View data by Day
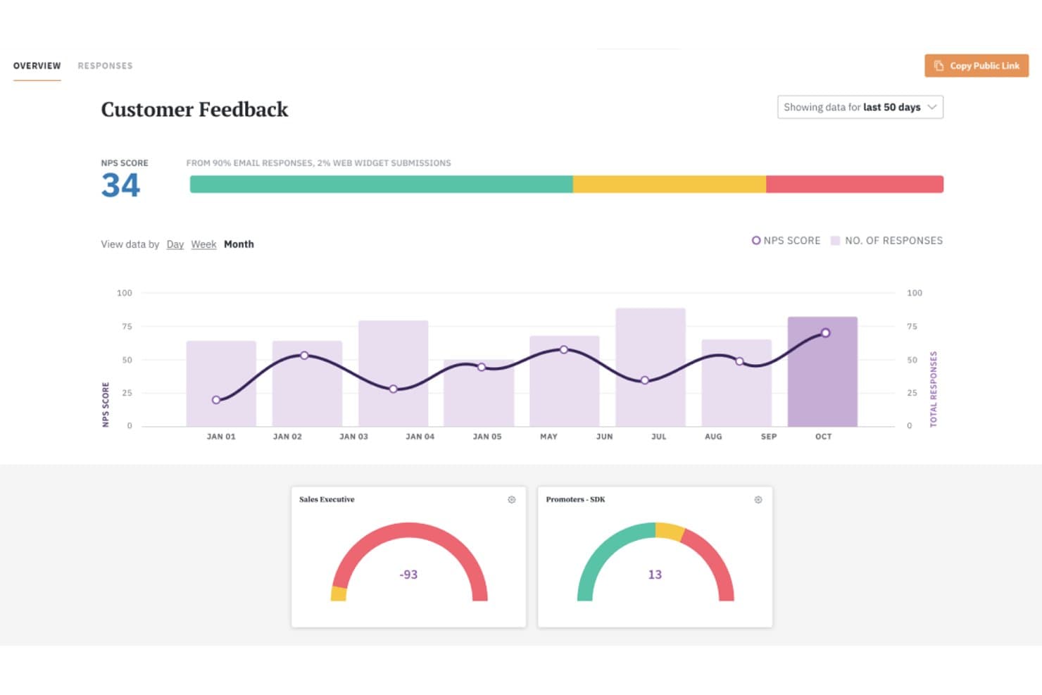Viewport: 1042px width, 695px height. pos(175,244)
